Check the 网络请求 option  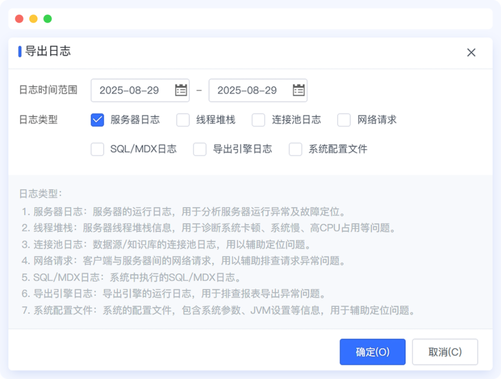click(x=344, y=120)
